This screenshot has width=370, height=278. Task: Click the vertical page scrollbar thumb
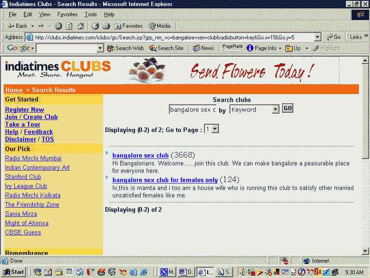coord(365,112)
